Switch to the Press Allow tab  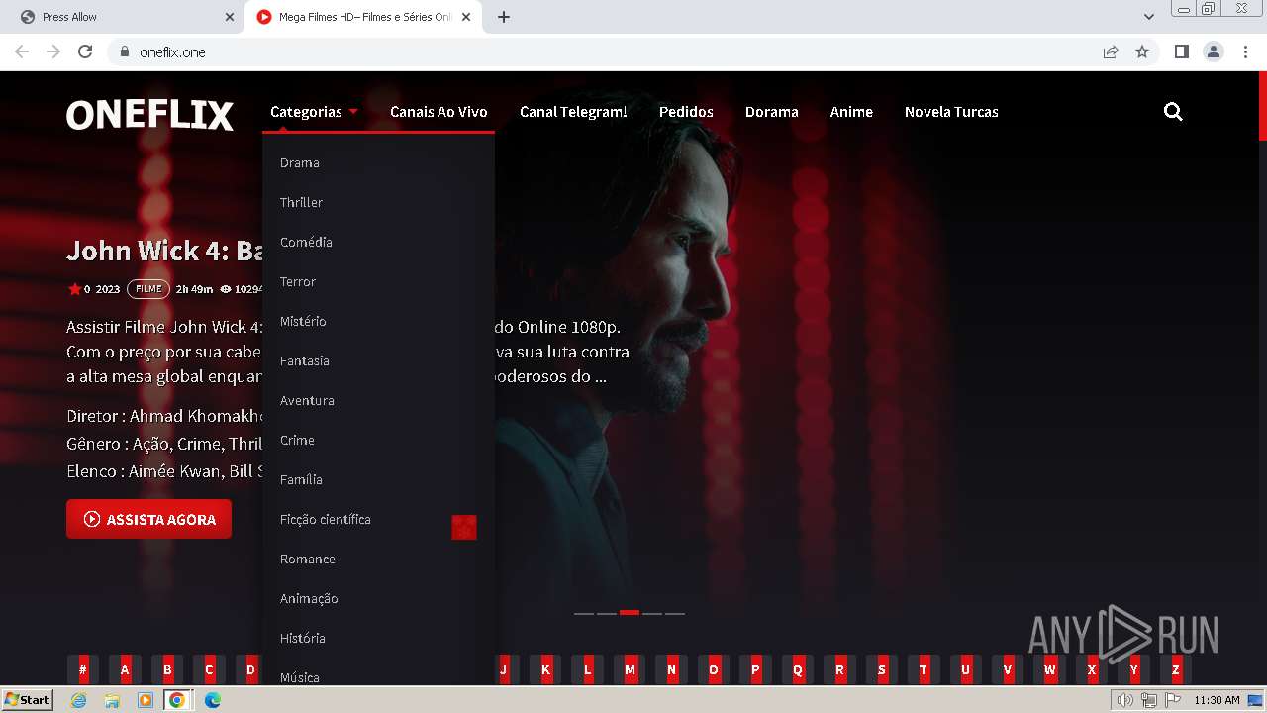(123, 17)
